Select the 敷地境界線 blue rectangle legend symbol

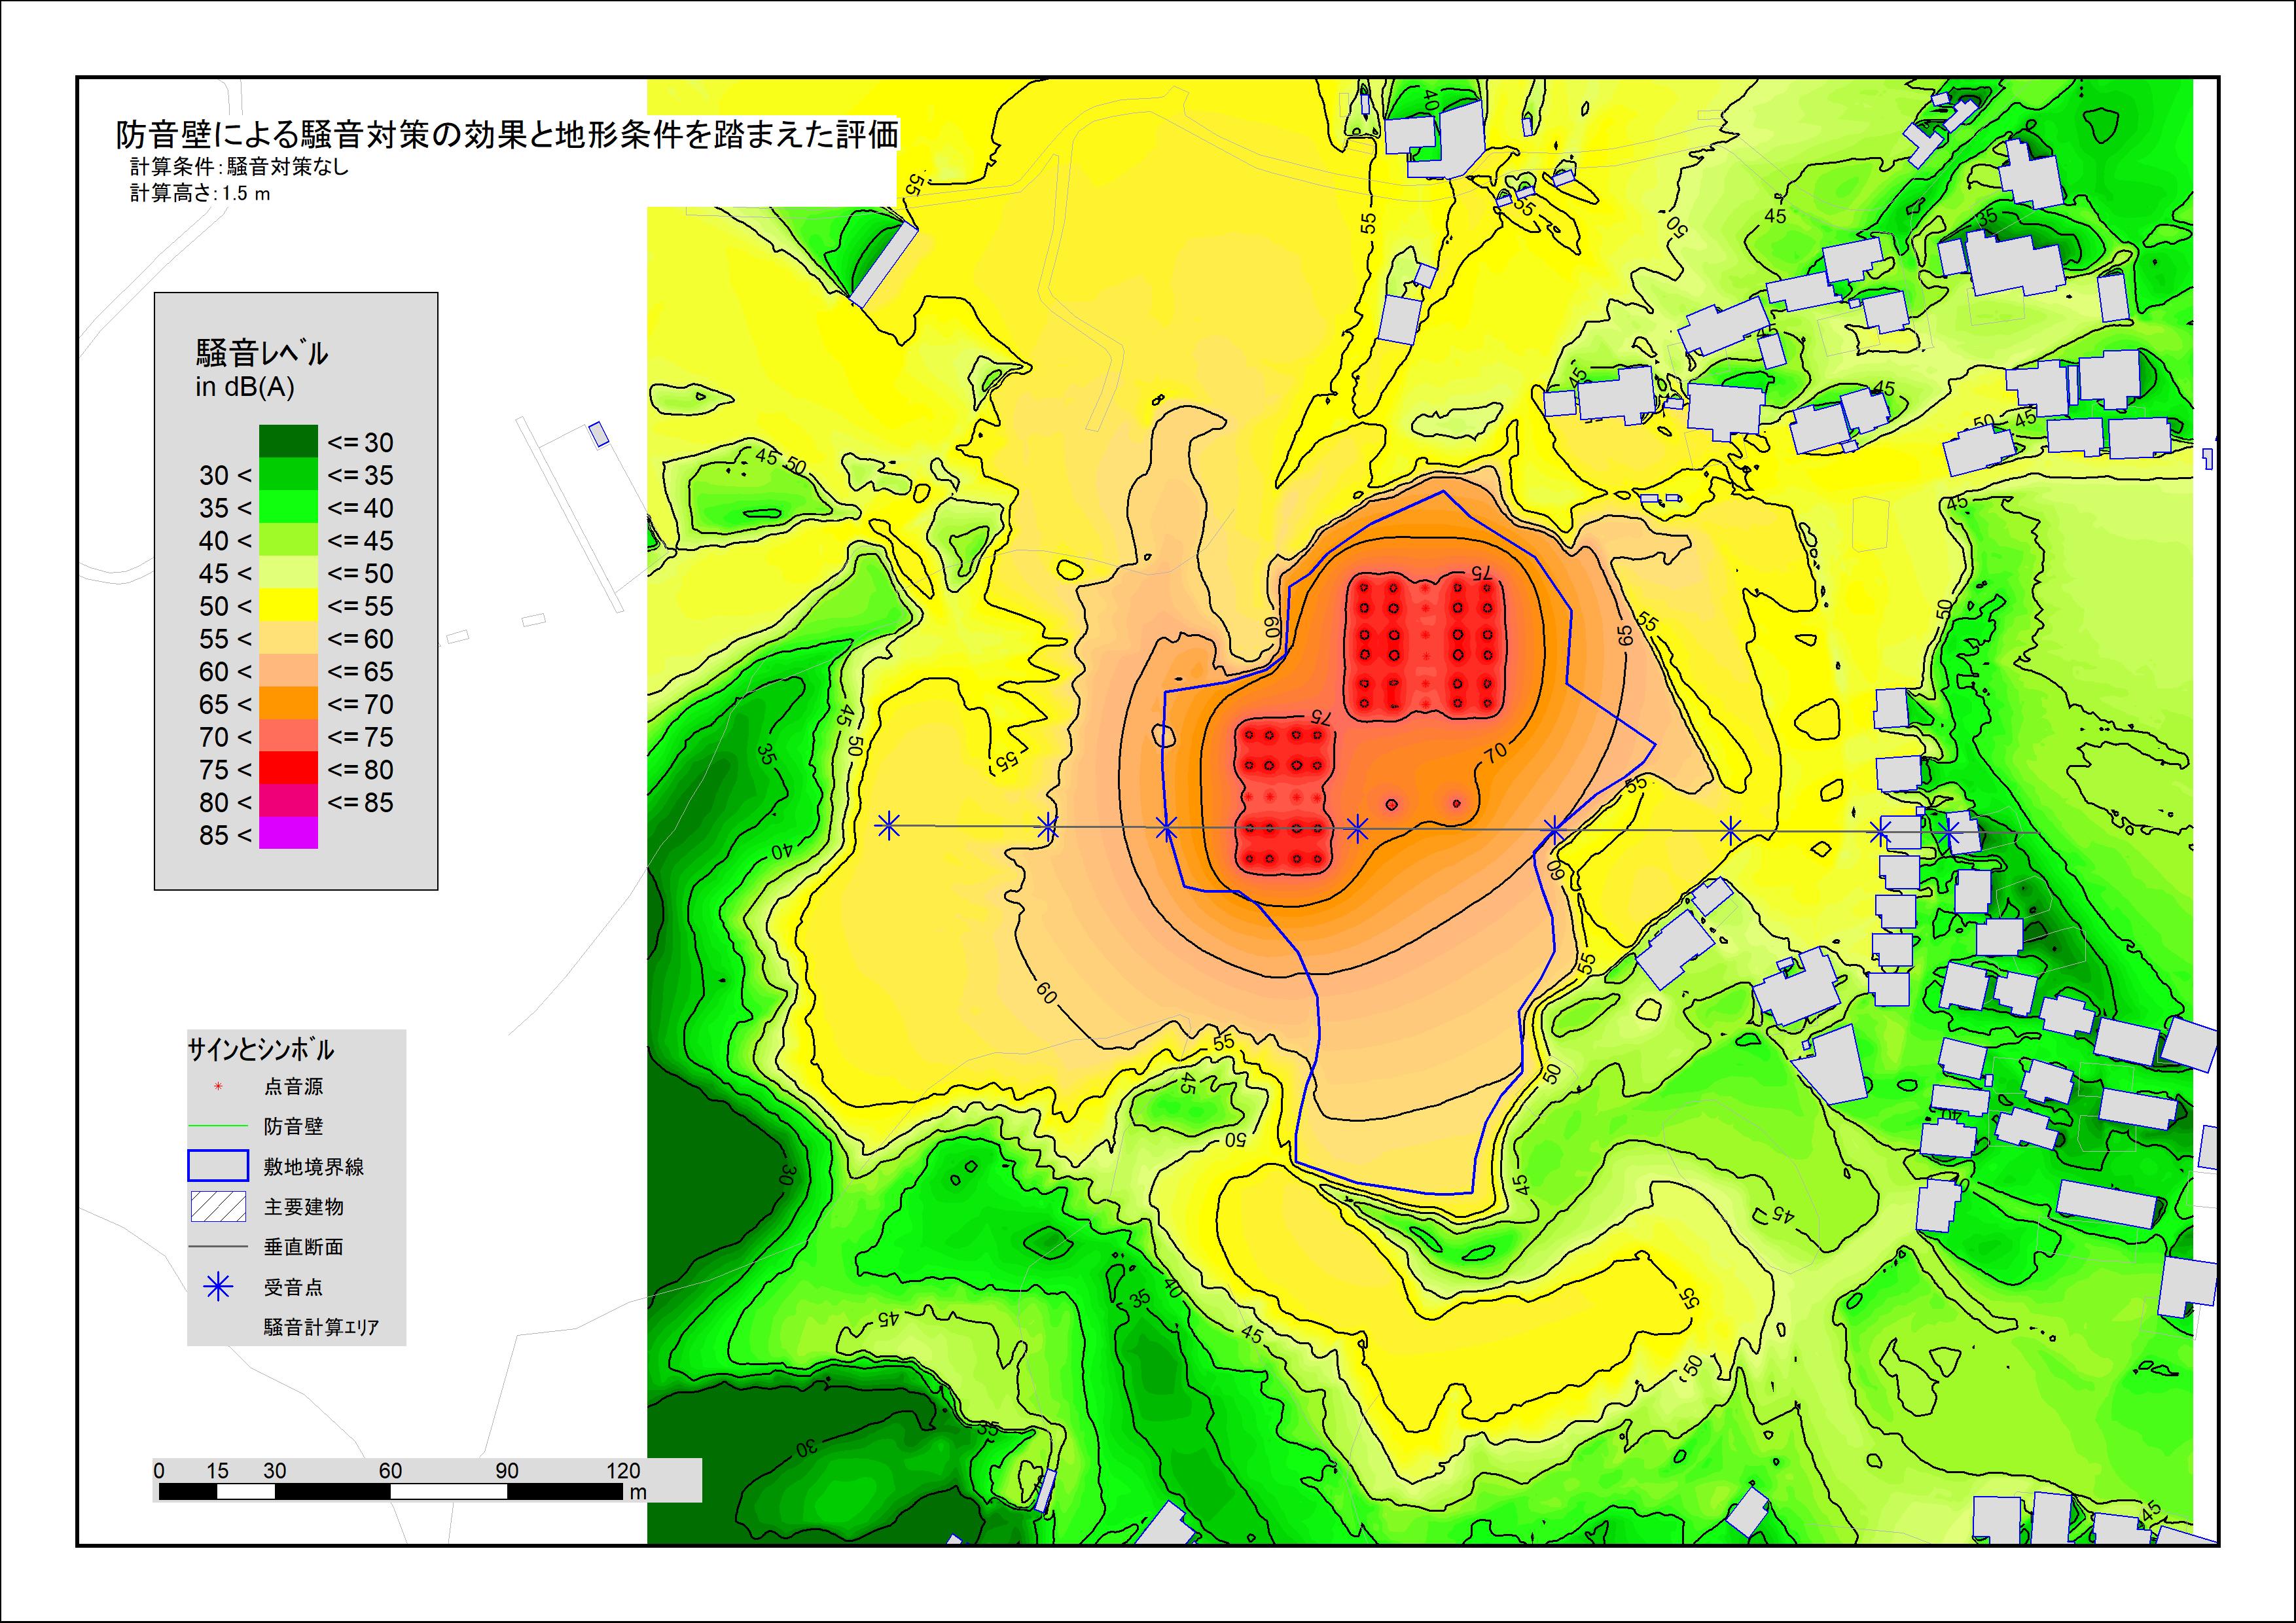pyautogui.click(x=218, y=1166)
